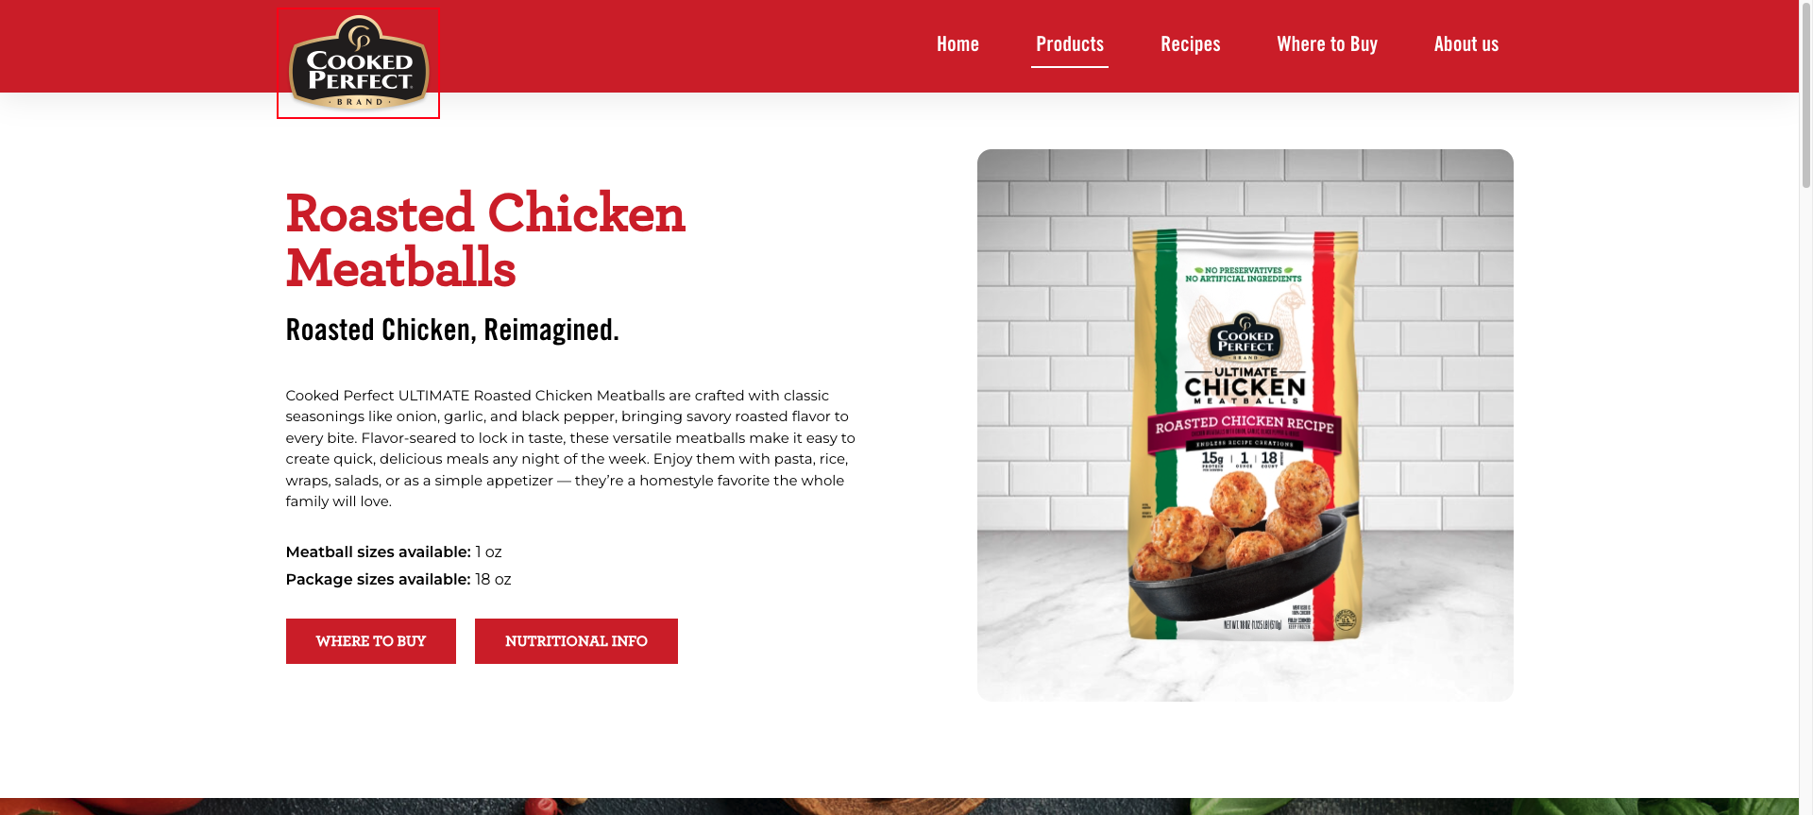This screenshot has height=815, width=1813.
Task: Select Where to Buy in navigation bar
Action: click(1327, 43)
